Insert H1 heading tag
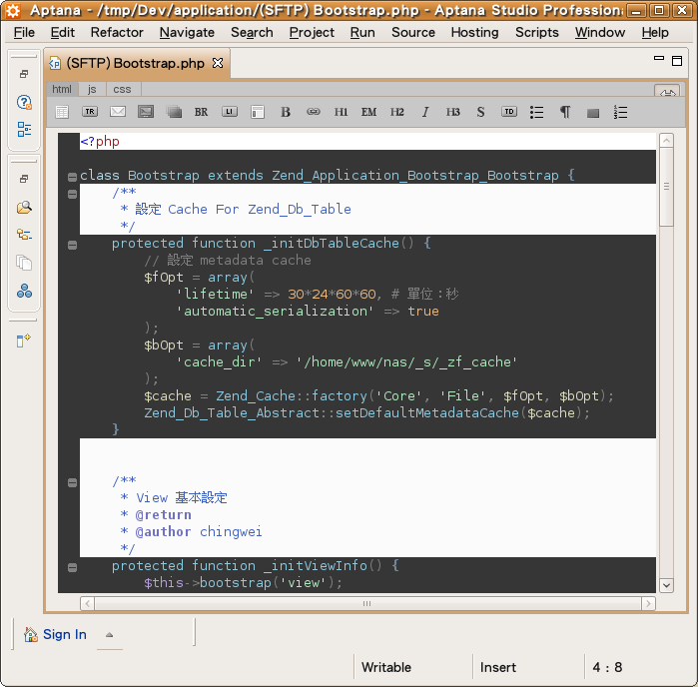 click(341, 112)
